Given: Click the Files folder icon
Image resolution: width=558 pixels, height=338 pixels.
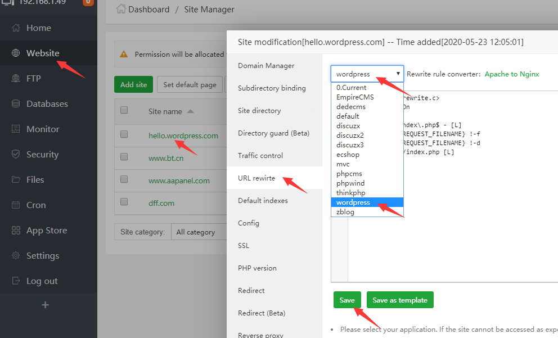Looking at the screenshot, I should (x=16, y=180).
